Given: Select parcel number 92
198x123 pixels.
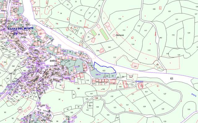Looking at the screenshot, I should [13, 118].
